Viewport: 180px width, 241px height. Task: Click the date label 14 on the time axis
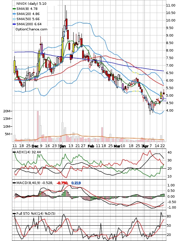point(157,146)
